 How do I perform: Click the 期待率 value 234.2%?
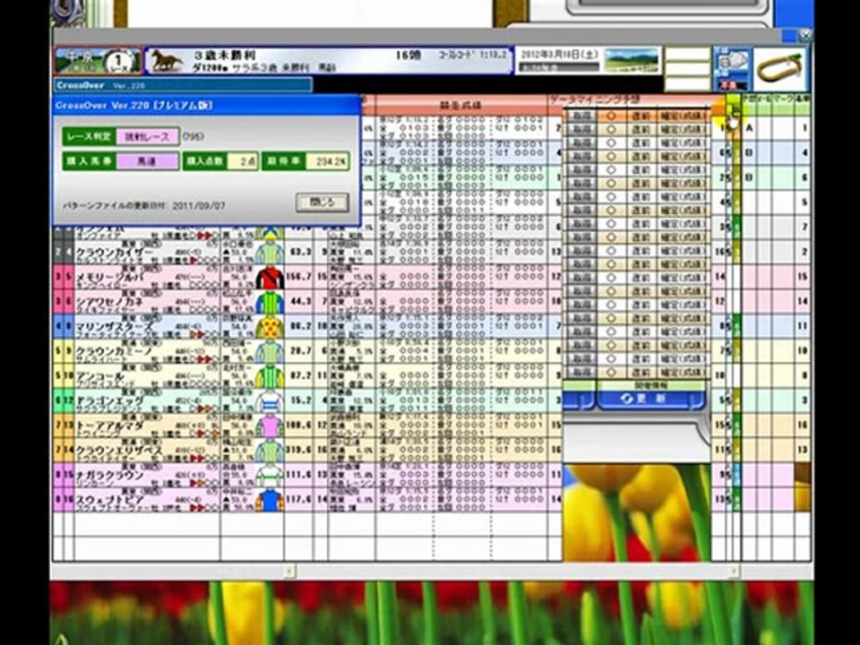click(328, 161)
